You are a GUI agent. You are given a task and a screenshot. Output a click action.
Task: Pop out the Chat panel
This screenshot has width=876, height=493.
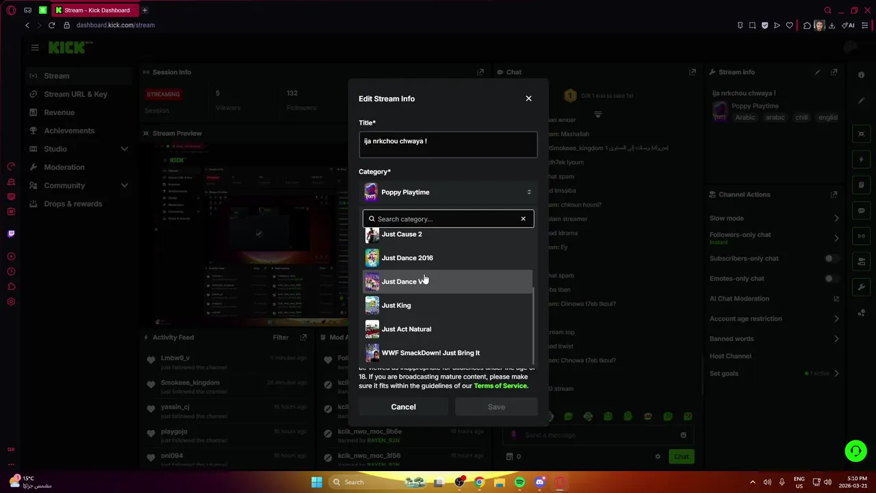coord(693,72)
